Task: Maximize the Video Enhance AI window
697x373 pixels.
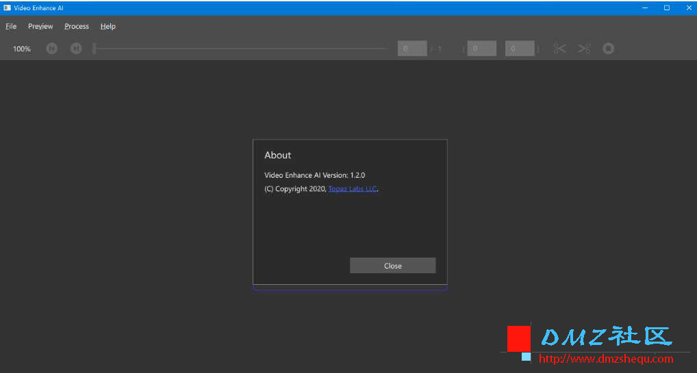Action: click(667, 8)
